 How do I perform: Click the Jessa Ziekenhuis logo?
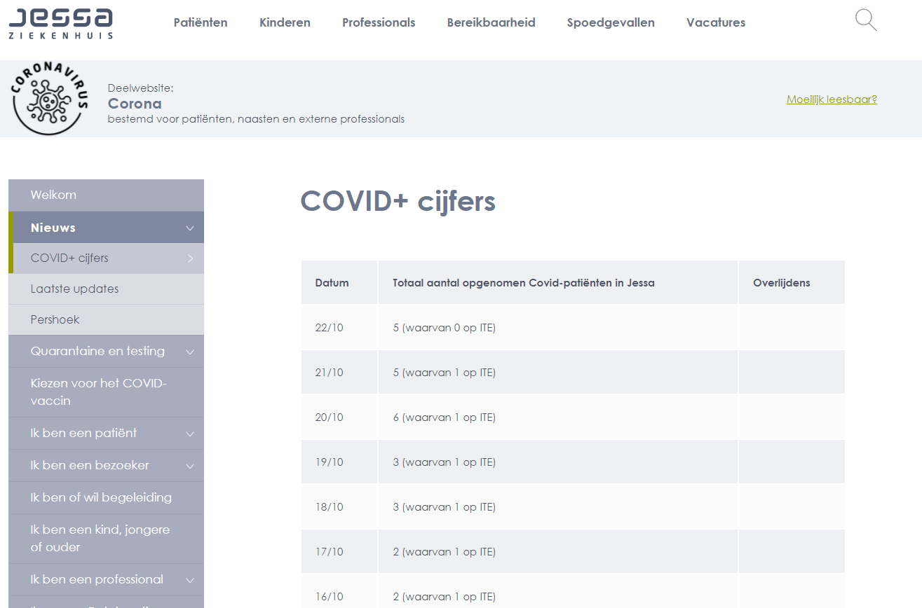coord(60,23)
